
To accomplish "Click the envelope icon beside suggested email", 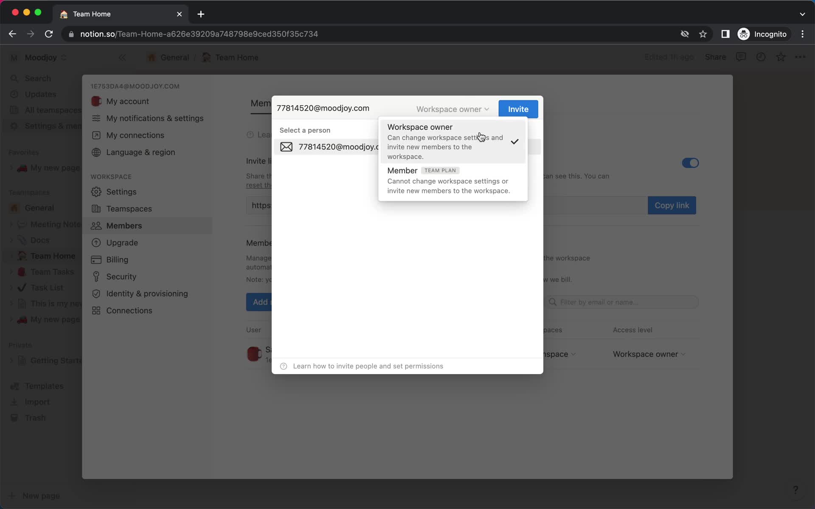I will click(286, 147).
